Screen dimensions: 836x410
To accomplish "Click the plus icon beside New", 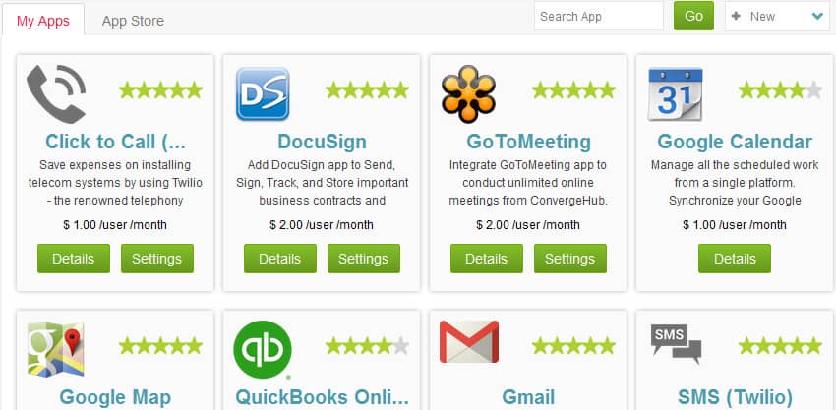I will coord(737,16).
